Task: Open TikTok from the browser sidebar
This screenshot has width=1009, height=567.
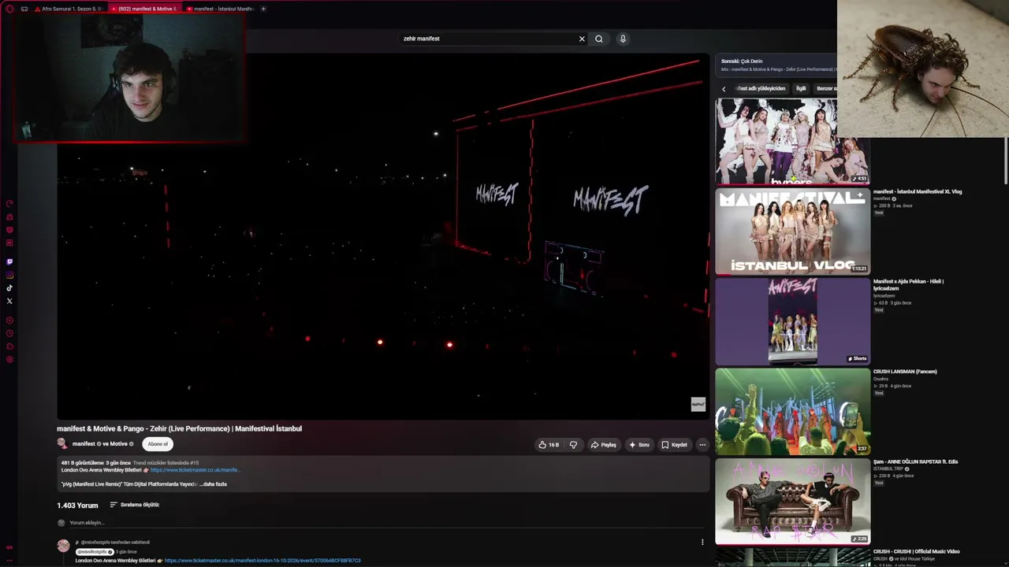Action: tap(9, 288)
